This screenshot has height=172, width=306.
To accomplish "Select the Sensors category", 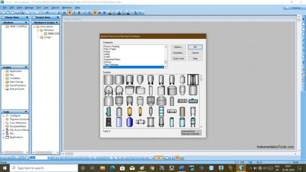I will [x=107, y=62].
